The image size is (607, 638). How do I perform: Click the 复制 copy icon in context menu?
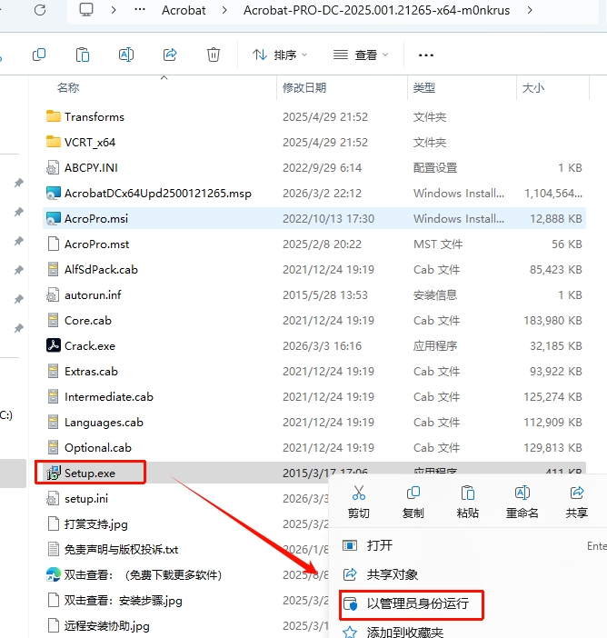[x=413, y=493]
